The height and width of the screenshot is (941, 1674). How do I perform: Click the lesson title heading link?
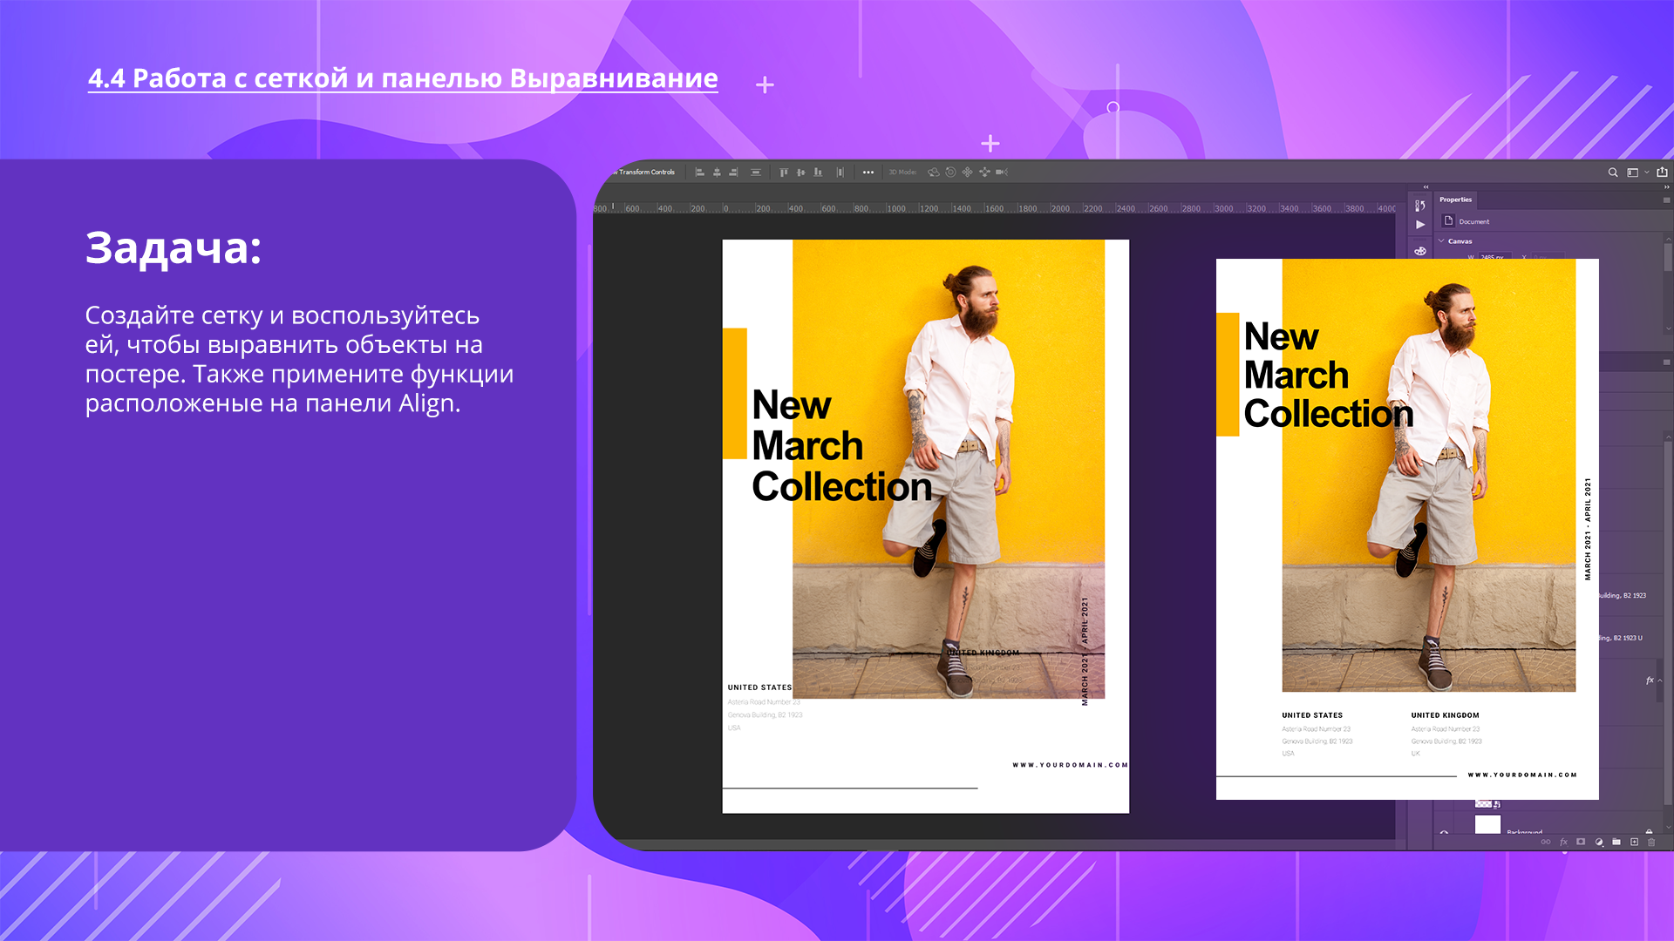tap(403, 78)
